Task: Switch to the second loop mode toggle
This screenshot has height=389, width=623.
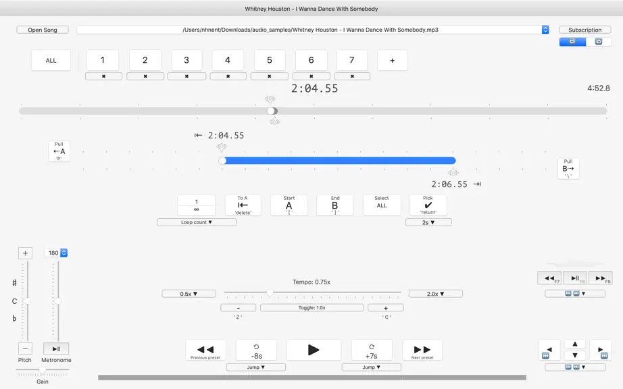Action: point(599,41)
